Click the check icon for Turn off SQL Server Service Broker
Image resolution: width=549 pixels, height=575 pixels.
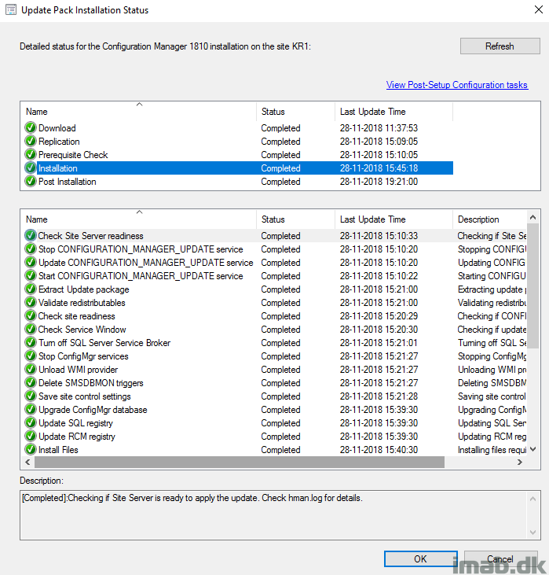(x=31, y=343)
